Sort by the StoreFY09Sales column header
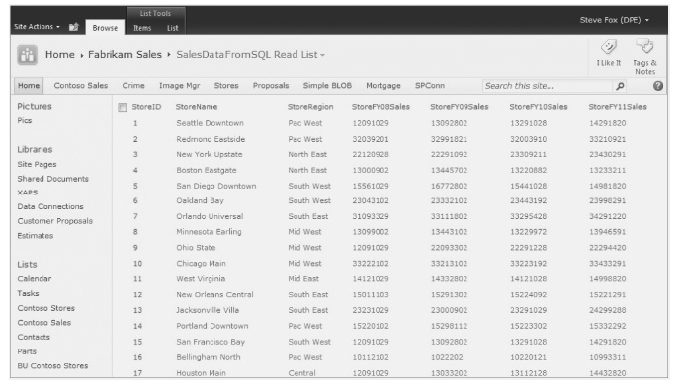The height and width of the screenshot is (388, 676). click(460, 107)
